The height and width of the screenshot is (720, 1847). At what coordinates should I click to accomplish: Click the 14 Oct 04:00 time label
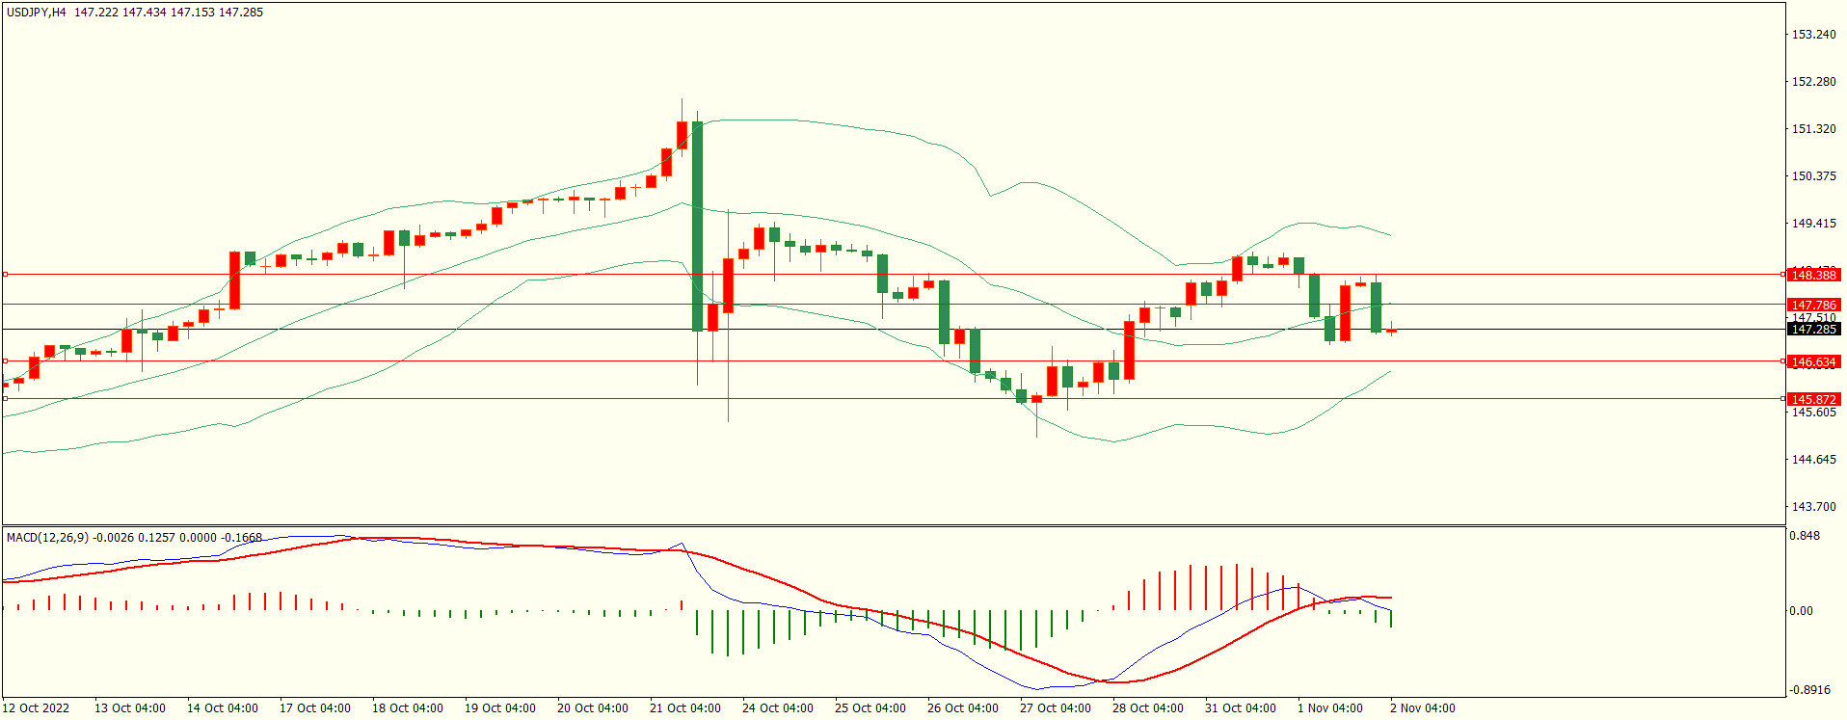(223, 708)
